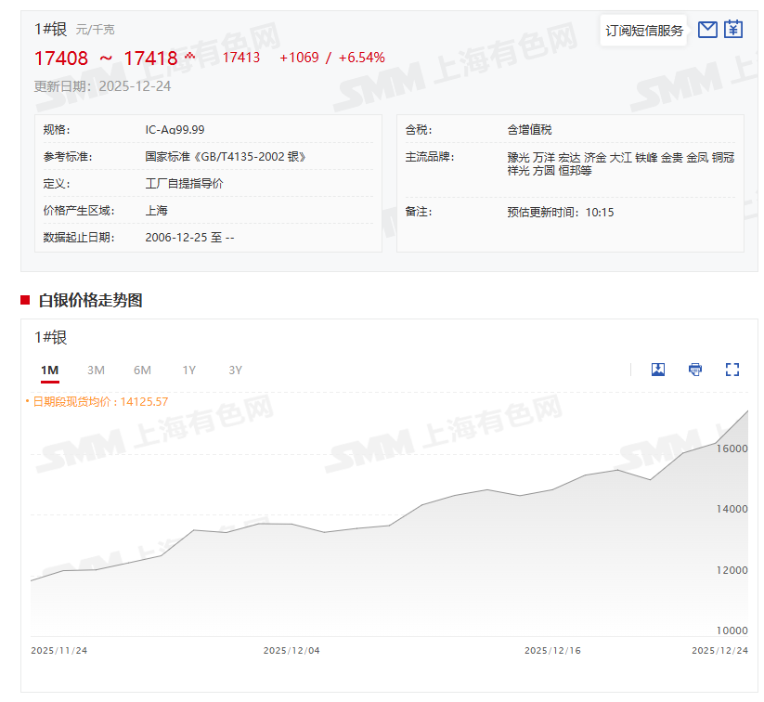
Task: Click the 17408 ~ 17418 price range
Action: pyautogui.click(x=105, y=58)
